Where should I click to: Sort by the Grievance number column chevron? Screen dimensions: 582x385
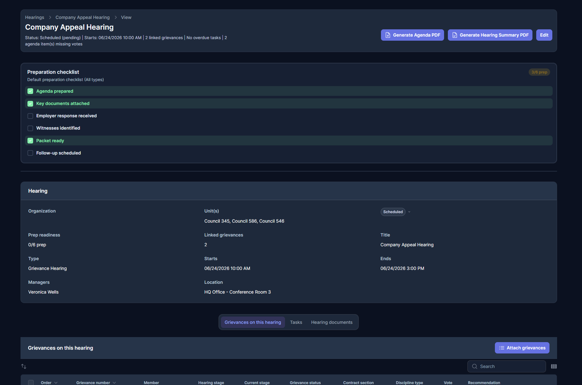(x=114, y=383)
